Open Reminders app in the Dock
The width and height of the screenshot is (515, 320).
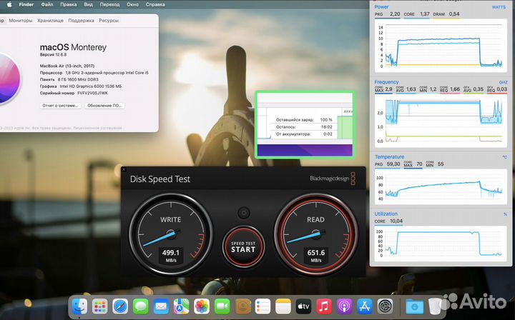pos(263,307)
